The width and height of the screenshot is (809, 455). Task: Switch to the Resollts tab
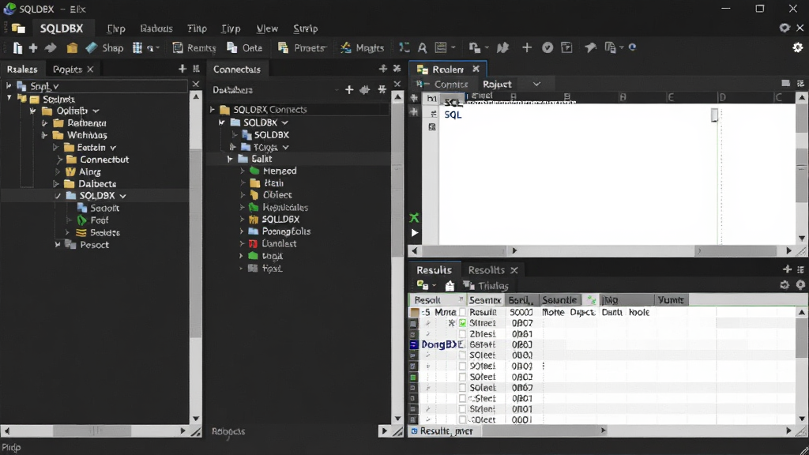click(486, 270)
